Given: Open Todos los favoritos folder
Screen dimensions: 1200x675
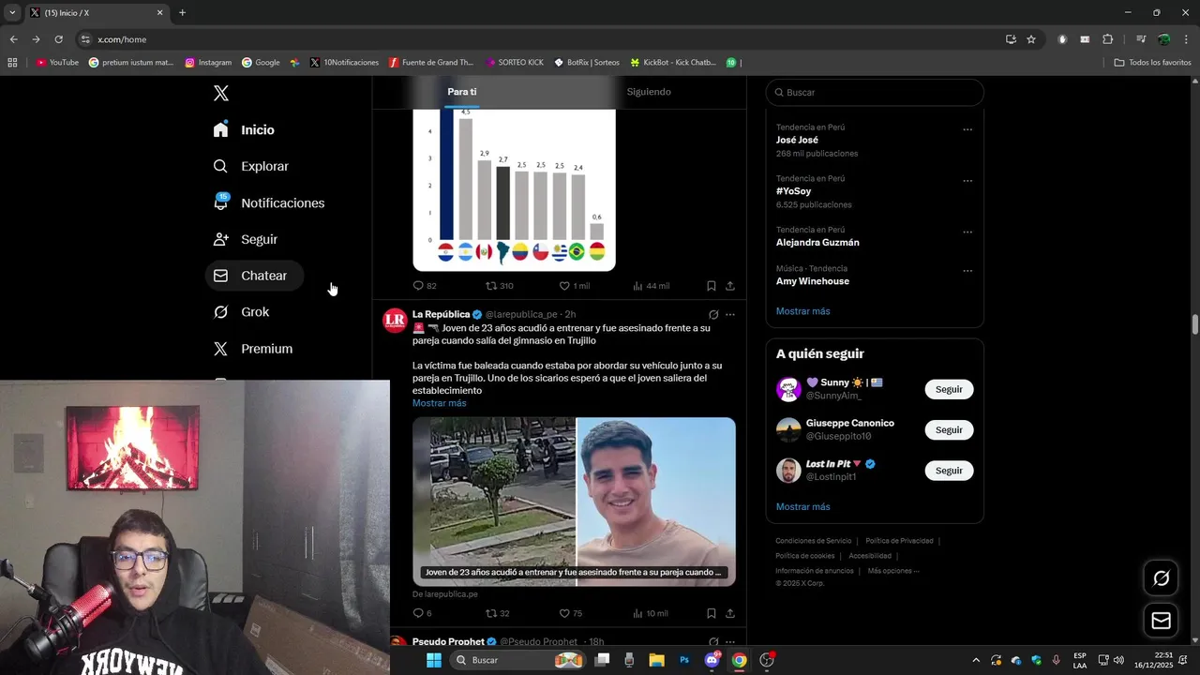Looking at the screenshot, I should [1152, 63].
